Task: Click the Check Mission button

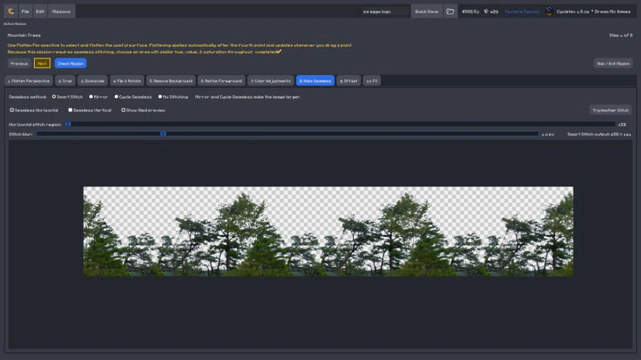Action: [x=71, y=63]
